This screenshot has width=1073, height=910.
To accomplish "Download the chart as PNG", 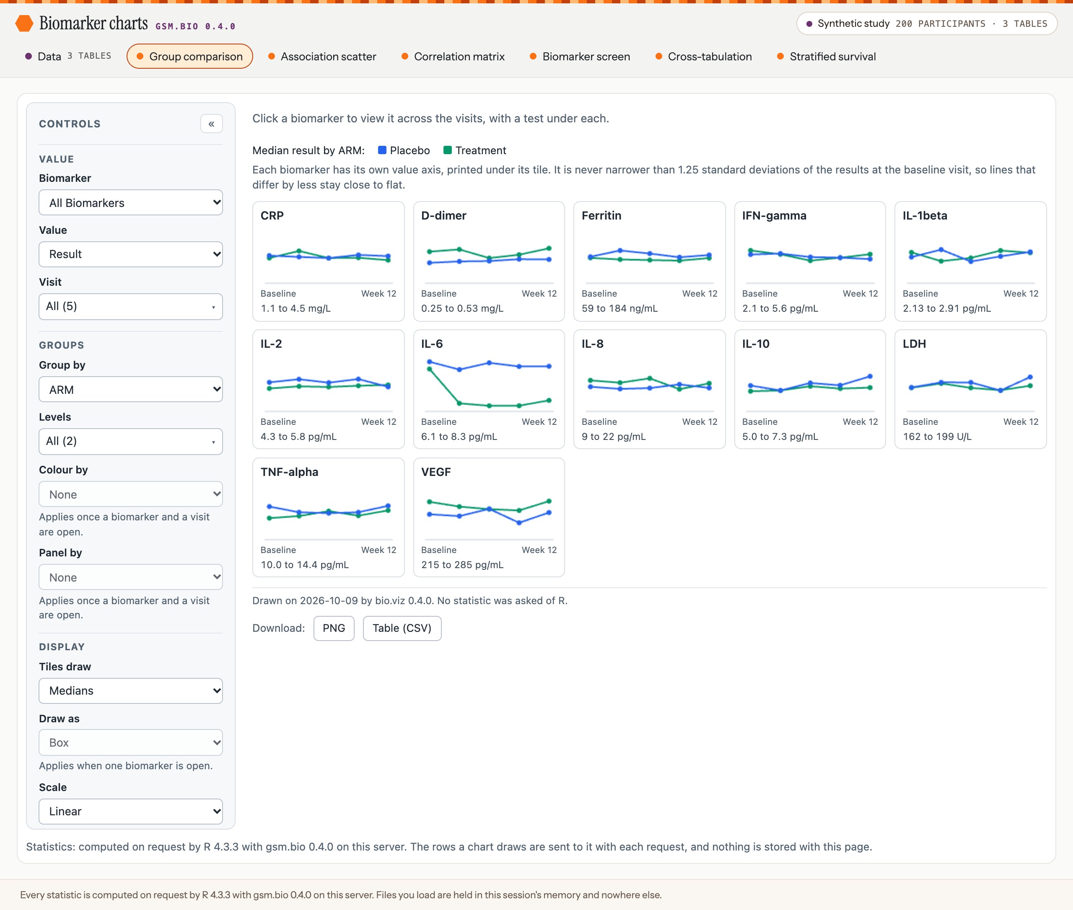I will (334, 628).
